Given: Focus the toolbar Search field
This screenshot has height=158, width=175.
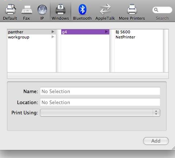Looking at the screenshot, I should click(x=162, y=10).
